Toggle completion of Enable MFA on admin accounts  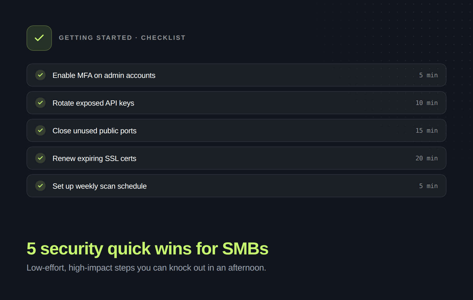coord(40,75)
